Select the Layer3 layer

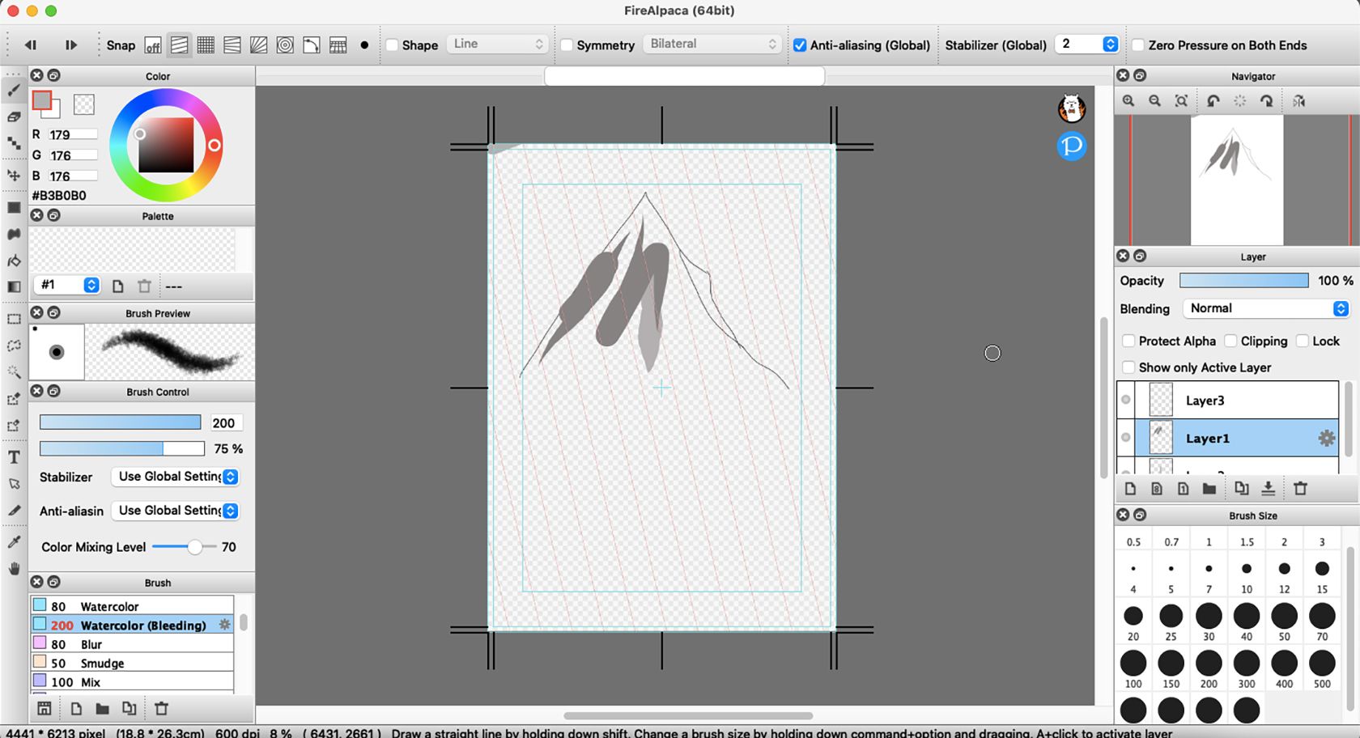(1206, 400)
